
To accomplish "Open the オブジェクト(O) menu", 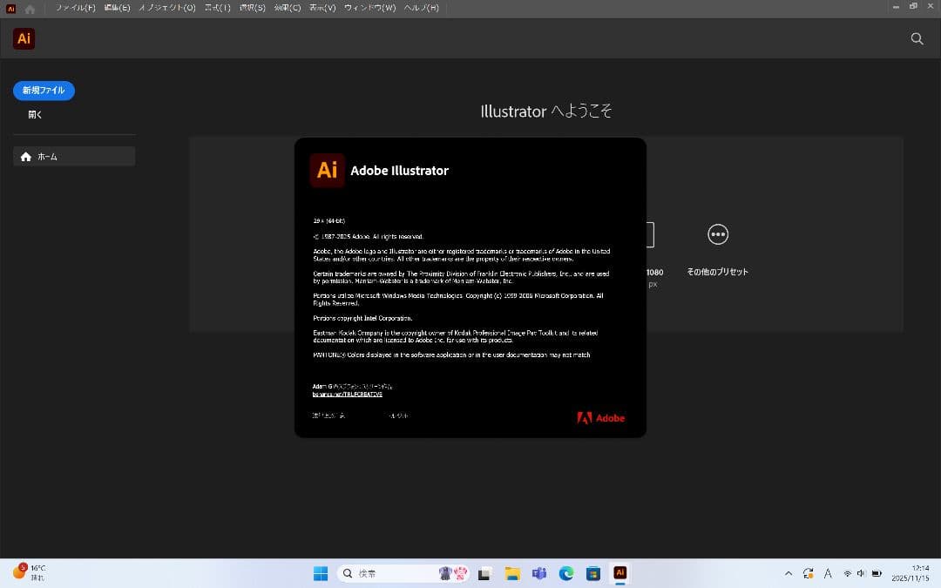I will (167, 8).
